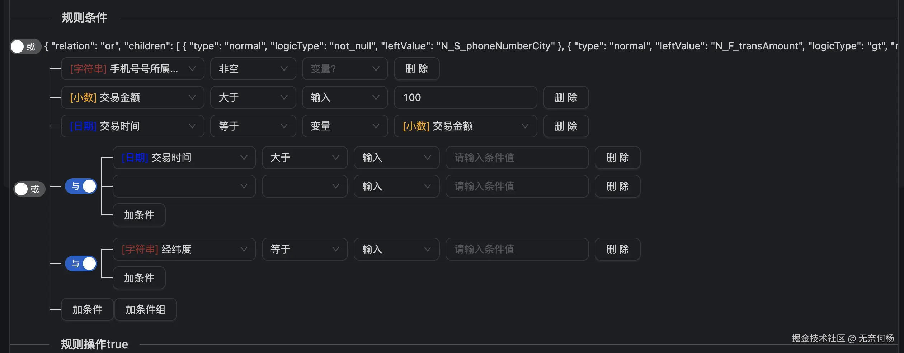The height and width of the screenshot is (353, 904).
Task: Open the 非空 operator dropdown
Action: point(253,69)
